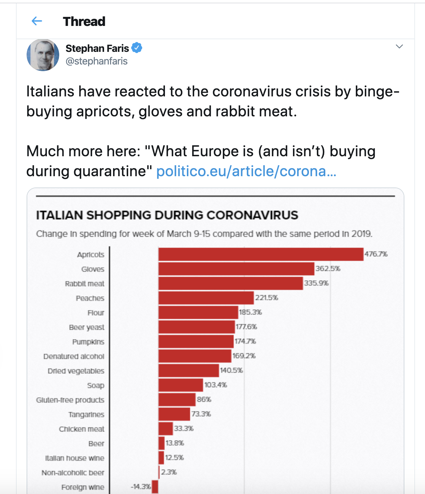Click the 'Denatured alcohol' chart label
The image size is (425, 494).
click(x=74, y=356)
